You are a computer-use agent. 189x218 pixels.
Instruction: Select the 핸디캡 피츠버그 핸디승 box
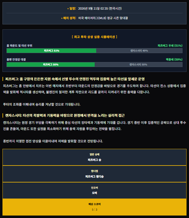tap(94, 174)
